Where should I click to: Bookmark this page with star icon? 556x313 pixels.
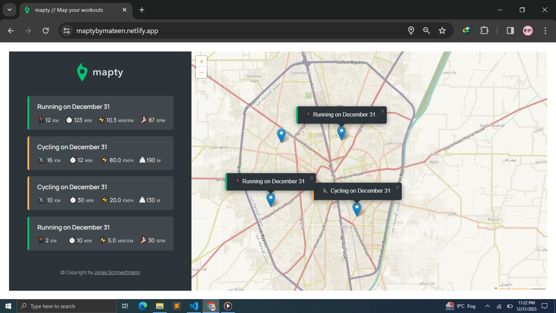[442, 31]
